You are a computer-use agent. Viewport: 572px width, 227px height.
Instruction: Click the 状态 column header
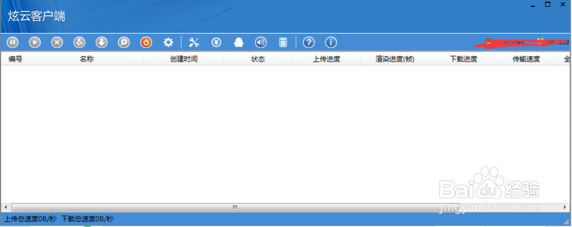[257, 59]
